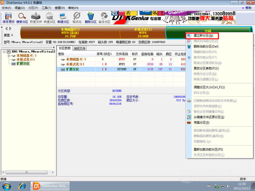Select 本地磁盘(C:) in the tree
The image size is (255, 191).
pyautogui.click(x=26, y=55)
